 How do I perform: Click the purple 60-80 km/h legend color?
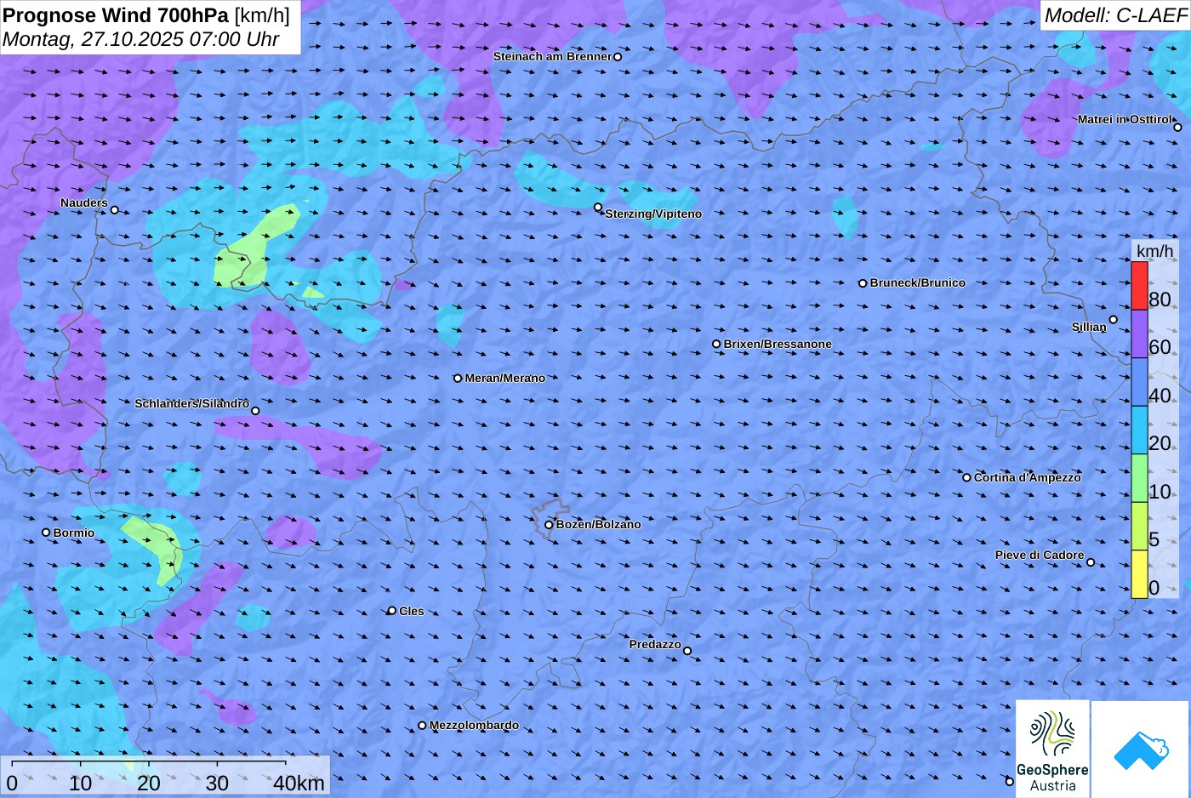coord(1139,333)
